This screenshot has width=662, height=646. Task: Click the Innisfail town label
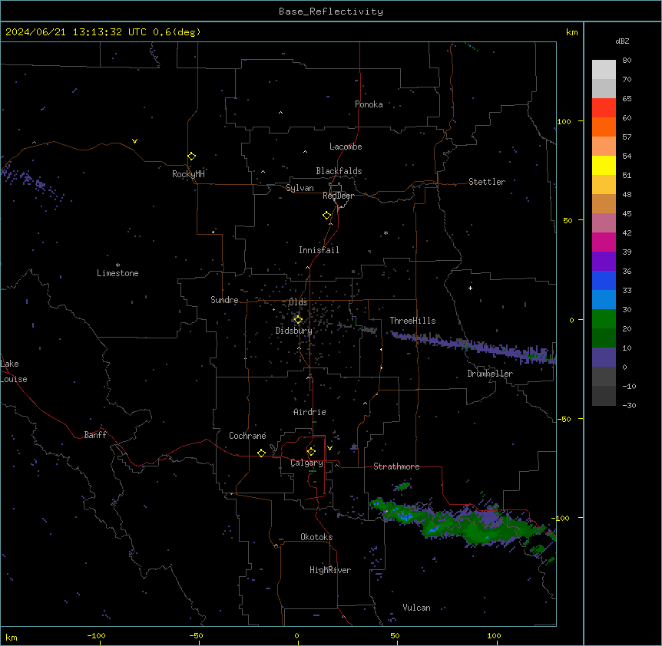pos(319,250)
